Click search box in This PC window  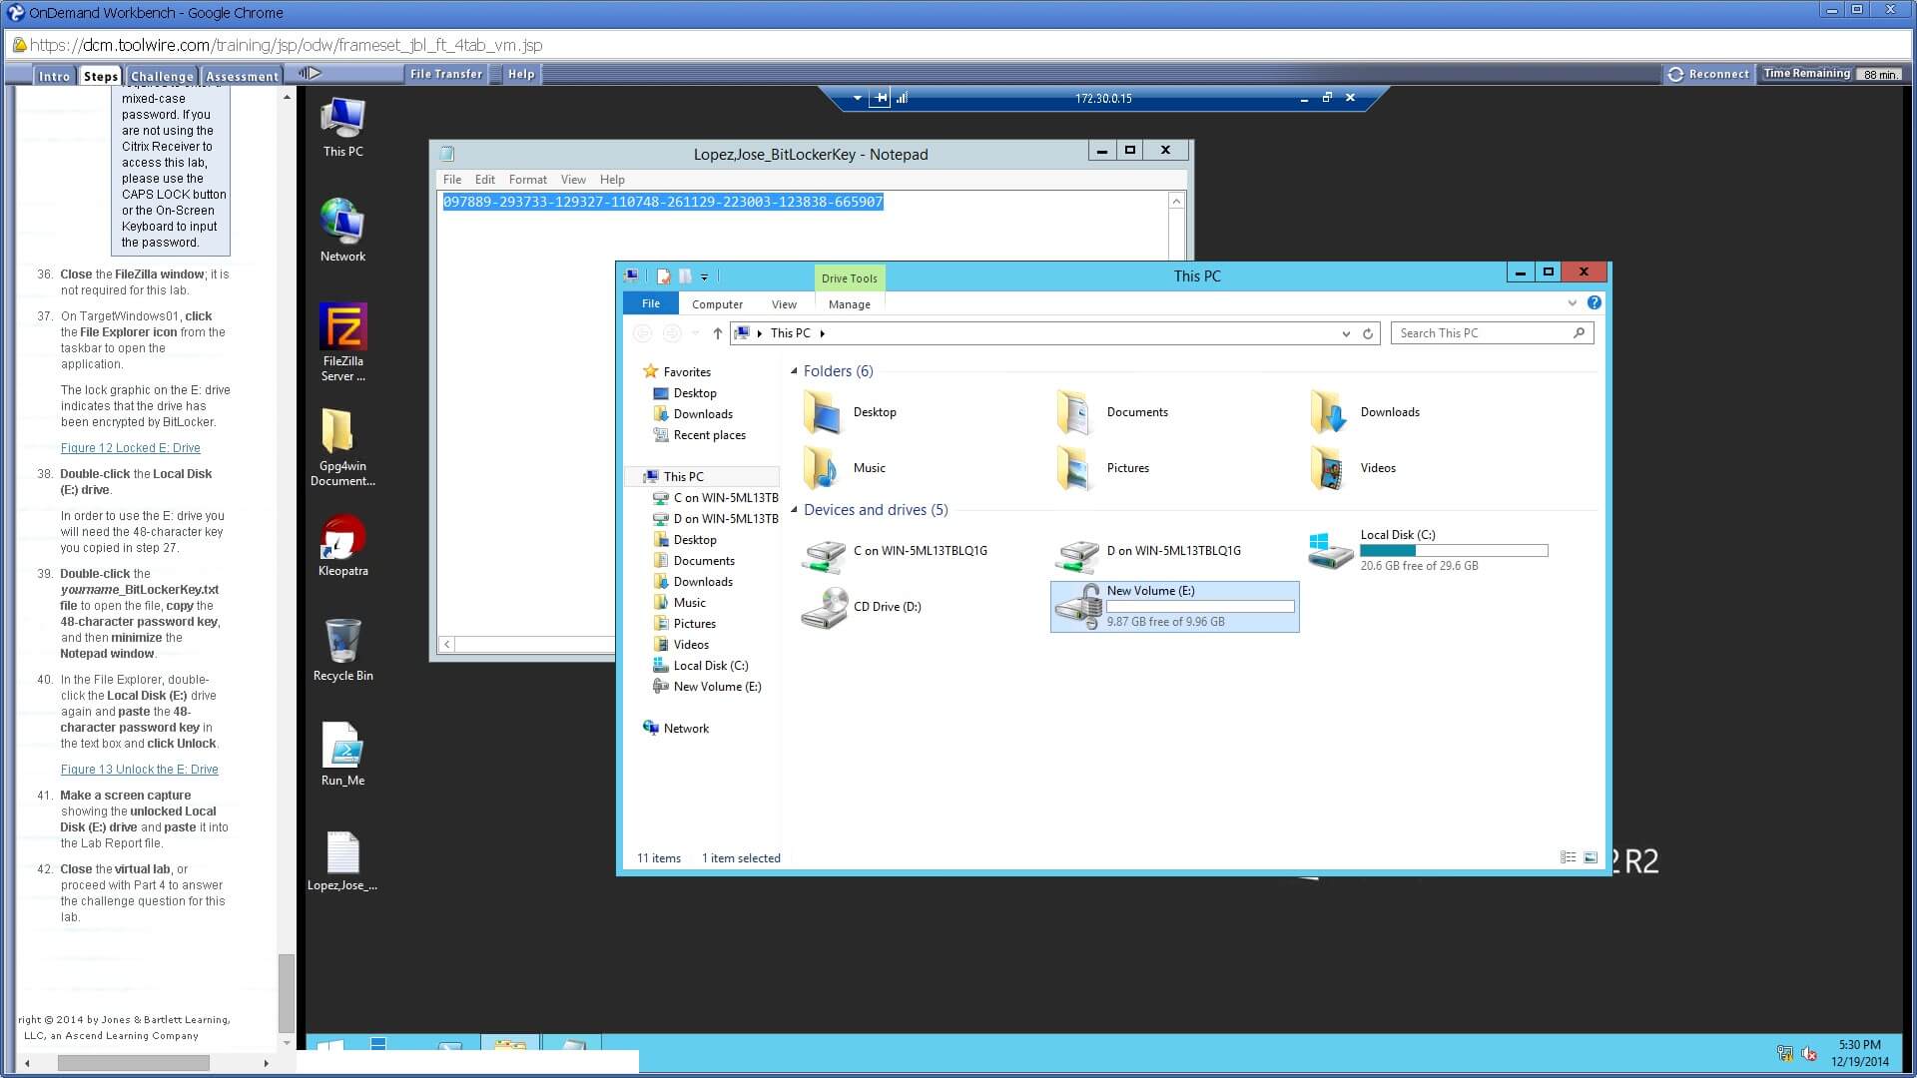click(1488, 333)
